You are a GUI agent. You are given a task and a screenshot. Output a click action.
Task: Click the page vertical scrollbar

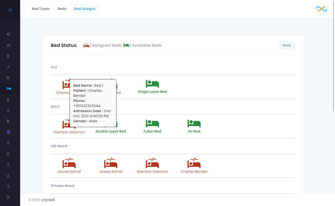coord(334,67)
